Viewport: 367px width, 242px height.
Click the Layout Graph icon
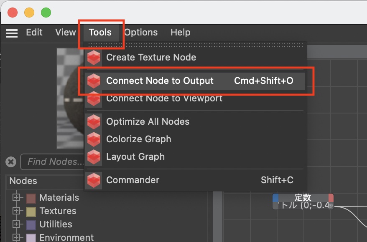click(x=94, y=157)
